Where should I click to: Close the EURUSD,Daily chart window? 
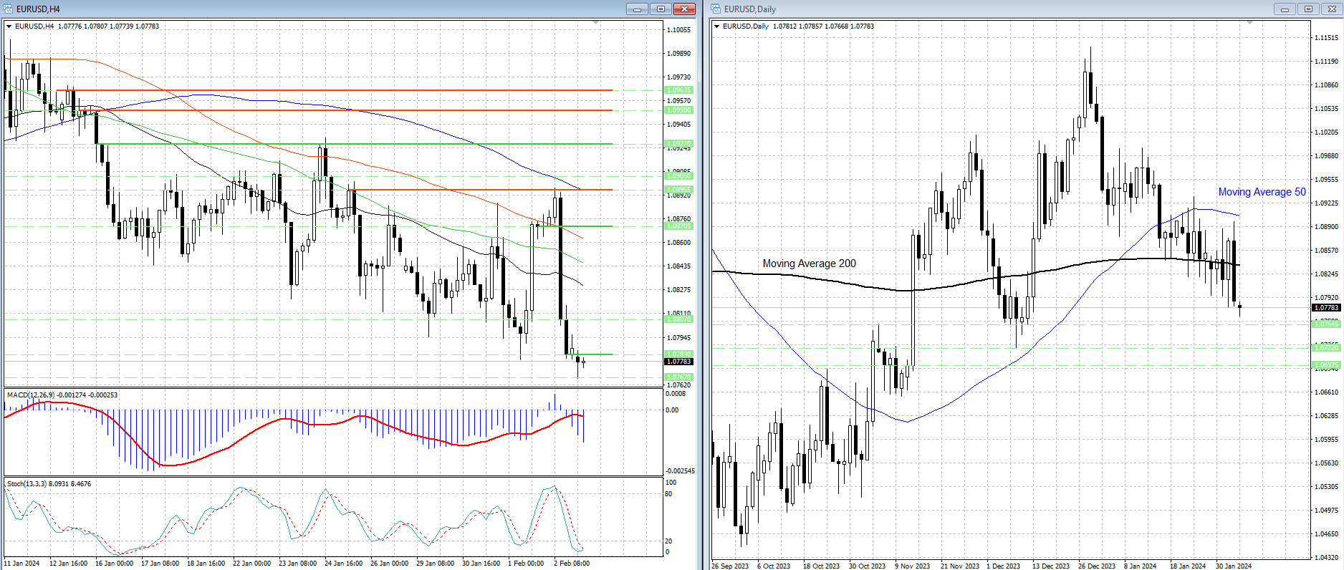click(1332, 9)
